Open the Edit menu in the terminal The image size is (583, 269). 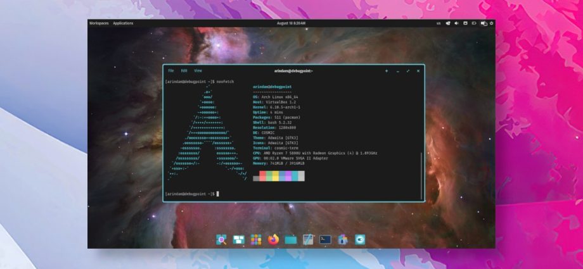click(x=184, y=71)
